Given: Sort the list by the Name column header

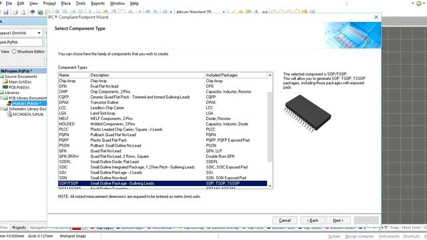Looking at the screenshot, I should click(x=74, y=75).
